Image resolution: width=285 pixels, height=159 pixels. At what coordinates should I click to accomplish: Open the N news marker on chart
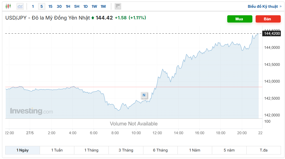[144, 95]
